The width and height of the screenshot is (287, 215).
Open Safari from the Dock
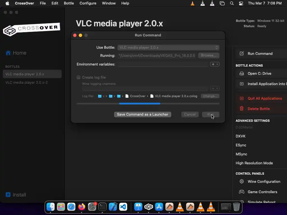tap(71, 207)
